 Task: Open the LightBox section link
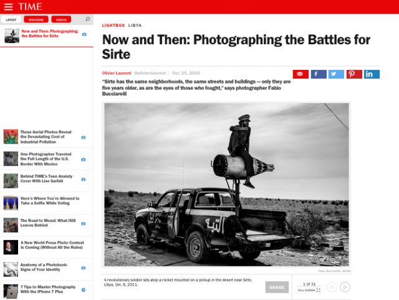113,26
